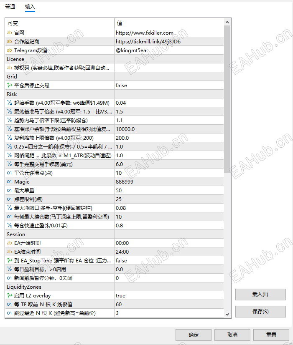The image size is (293, 345).
Task: Click the @kingmt5ea Telegram value
Action: [x=169, y=50]
